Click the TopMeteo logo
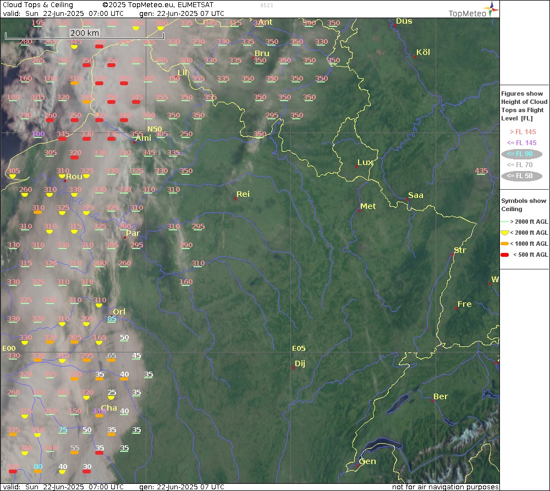The height and width of the screenshot is (491, 550). pyautogui.click(x=473, y=10)
